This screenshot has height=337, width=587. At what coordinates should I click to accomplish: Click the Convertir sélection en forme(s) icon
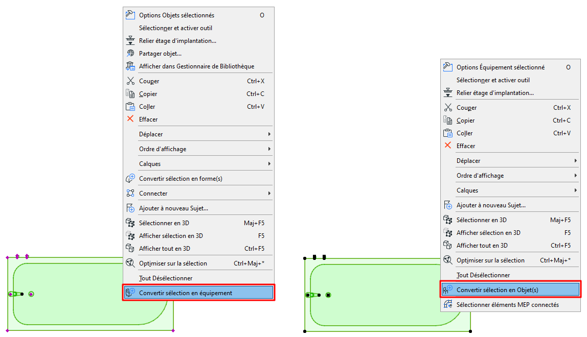(130, 178)
